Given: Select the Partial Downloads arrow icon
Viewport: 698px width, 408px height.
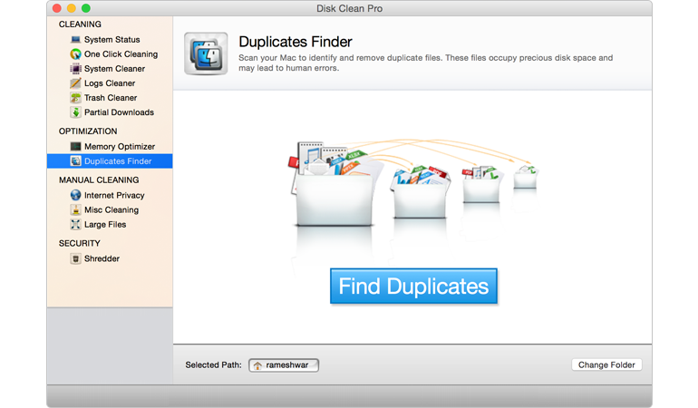Looking at the screenshot, I should point(76,112).
